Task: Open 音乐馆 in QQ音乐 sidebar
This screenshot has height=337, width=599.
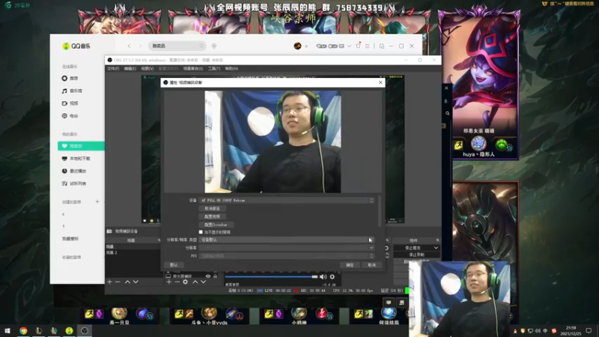Action: [x=72, y=91]
